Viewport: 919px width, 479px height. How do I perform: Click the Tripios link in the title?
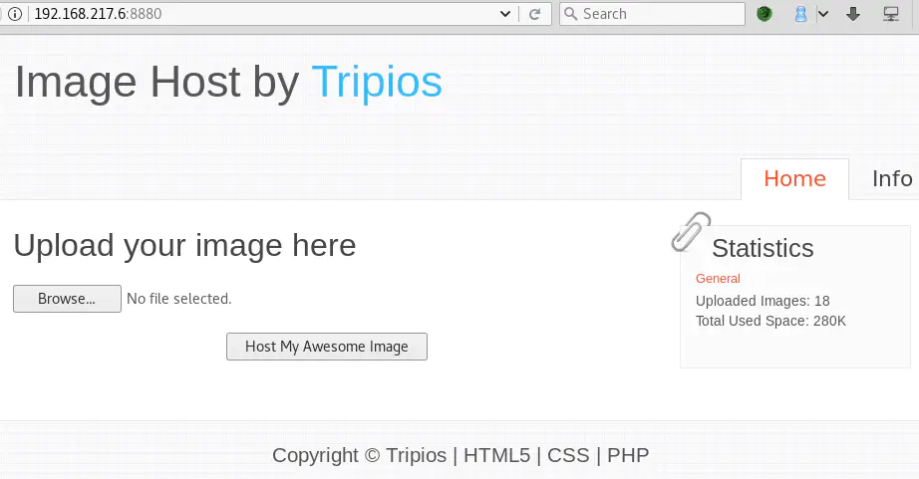point(377,82)
